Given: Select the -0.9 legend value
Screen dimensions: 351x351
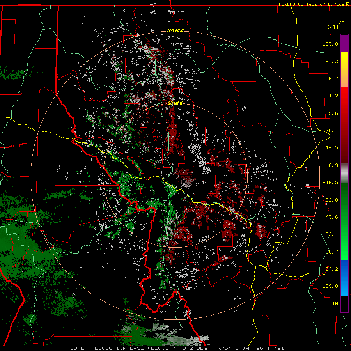Looking at the screenshot, I should pyautogui.click(x=332, y=165).
